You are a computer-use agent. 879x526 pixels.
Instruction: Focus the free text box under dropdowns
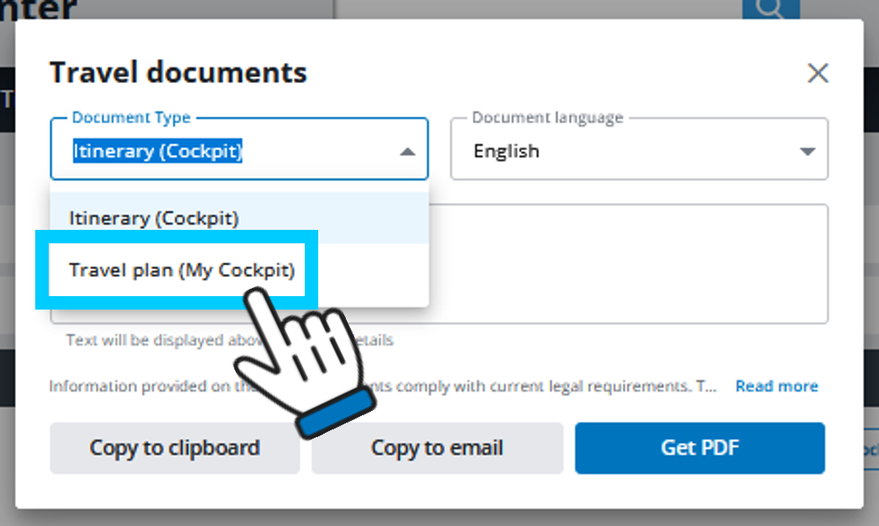pos(630,264)
